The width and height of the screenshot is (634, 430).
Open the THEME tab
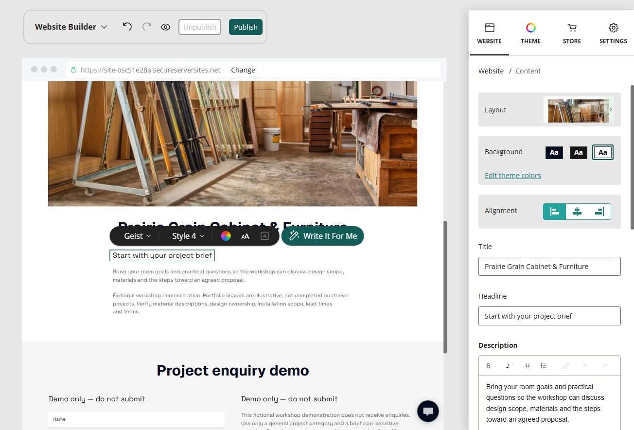click(530, 34)
